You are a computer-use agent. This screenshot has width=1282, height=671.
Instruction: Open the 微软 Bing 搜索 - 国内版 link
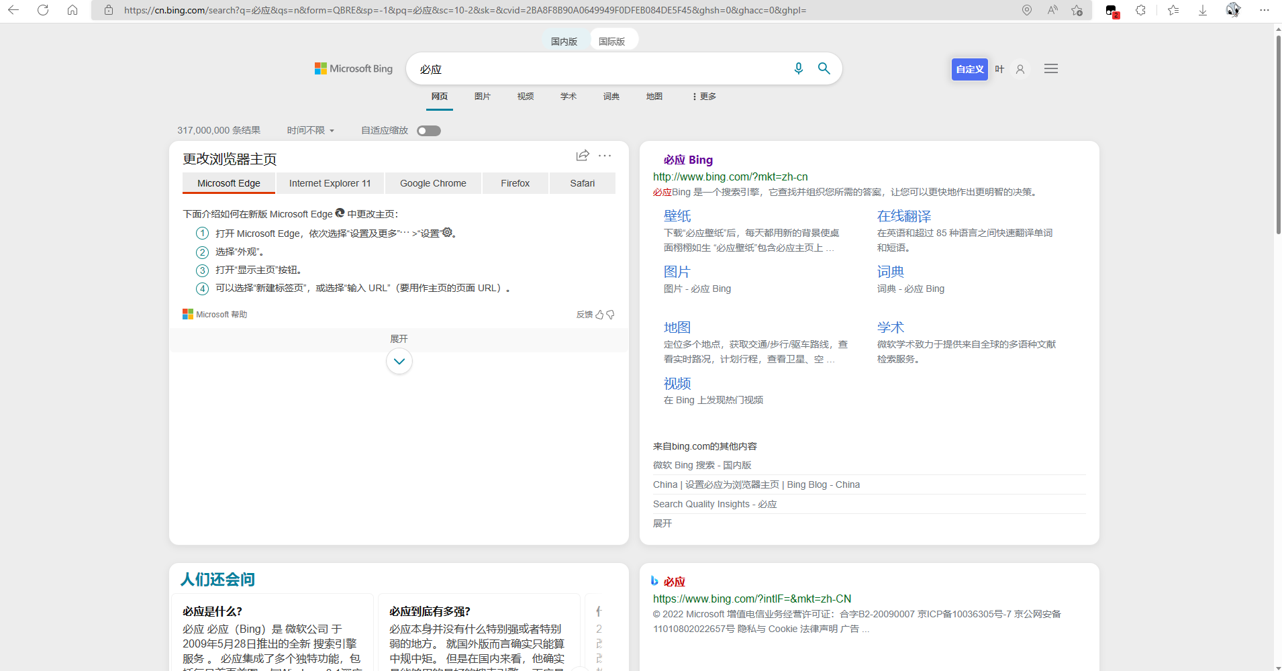point(702,465)
